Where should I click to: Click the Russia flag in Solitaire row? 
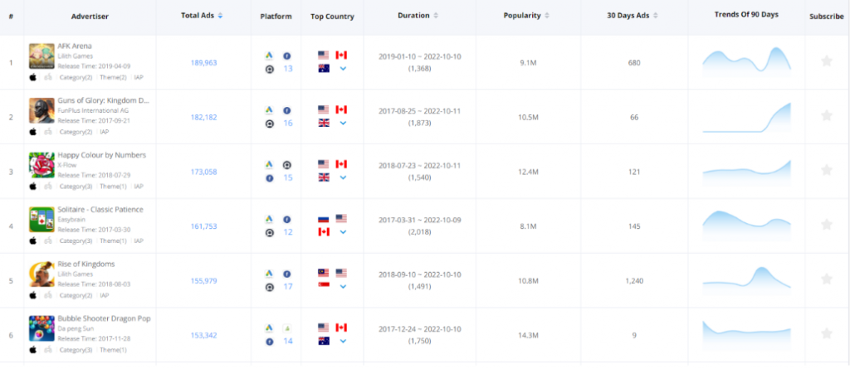pyautogui.click(x=324, y=219)
